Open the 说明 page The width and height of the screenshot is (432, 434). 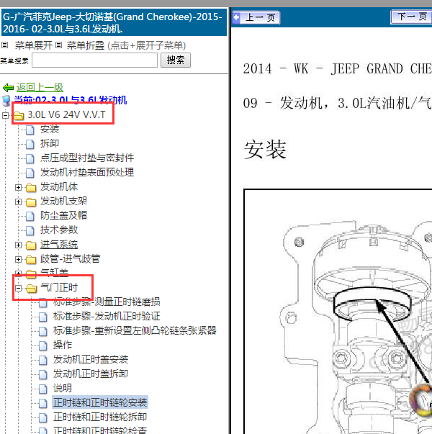(63, 389)
